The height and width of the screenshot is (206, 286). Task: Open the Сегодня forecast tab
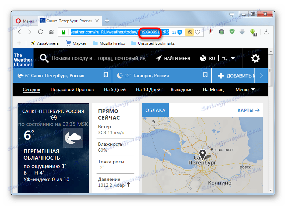[32, 90]
